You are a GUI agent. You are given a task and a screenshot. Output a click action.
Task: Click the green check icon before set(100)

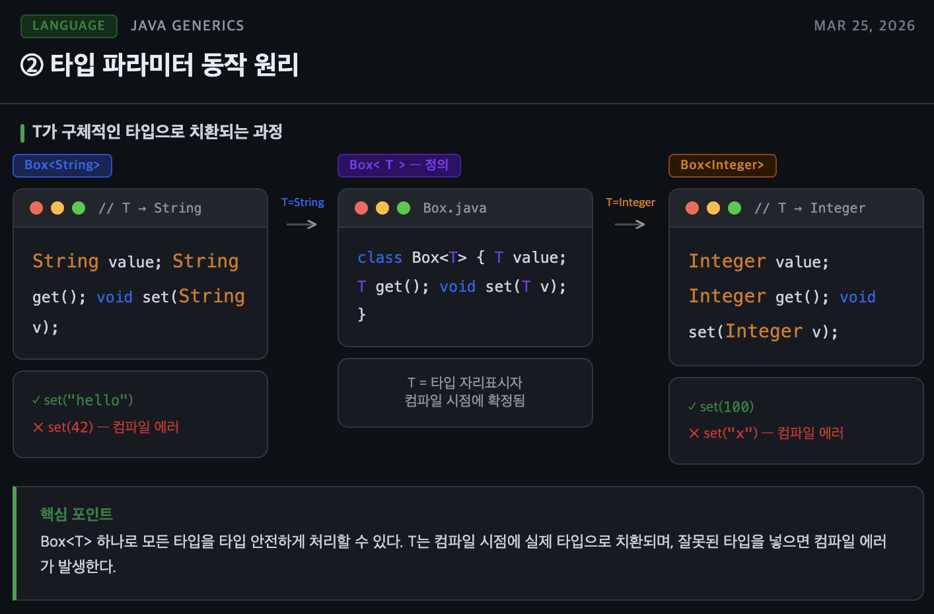coord(692,407)
